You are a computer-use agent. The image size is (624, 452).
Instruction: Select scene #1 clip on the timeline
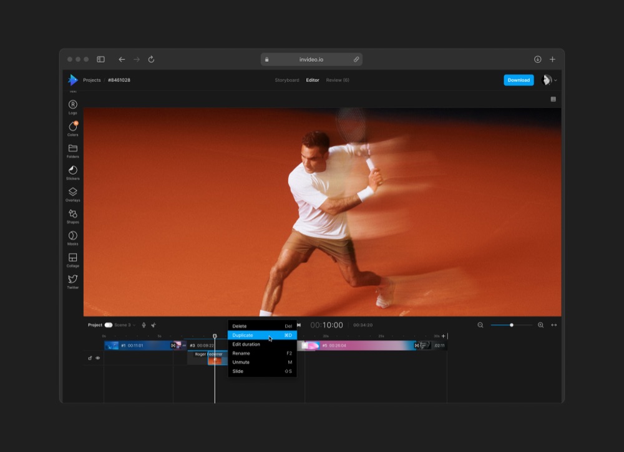coord(137,345)
